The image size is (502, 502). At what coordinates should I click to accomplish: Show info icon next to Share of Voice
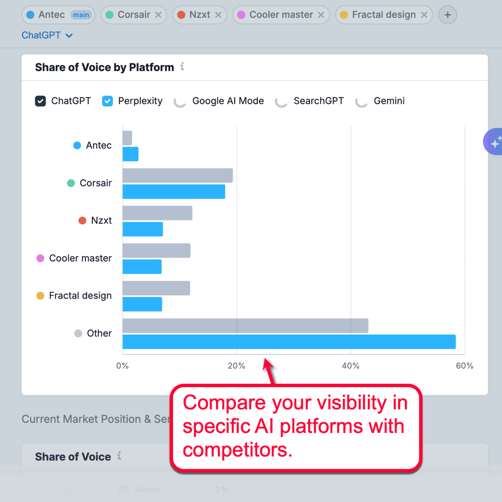[119, 456]
